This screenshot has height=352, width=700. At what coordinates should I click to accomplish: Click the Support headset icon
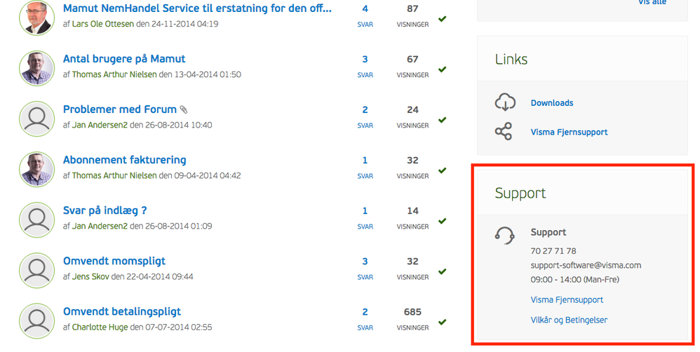point(505,235)
